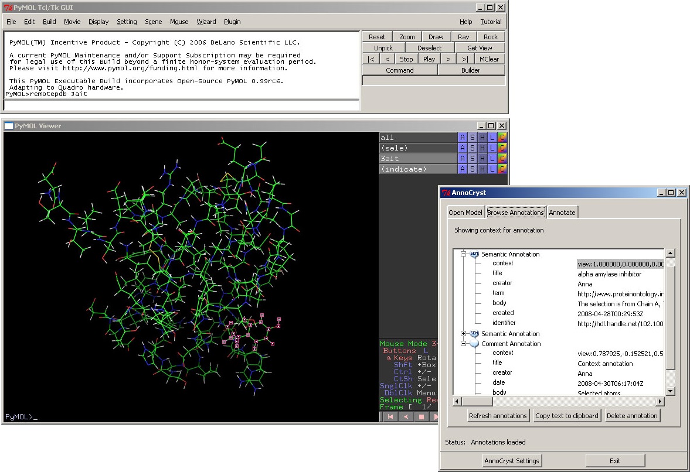Click Copy text to clipboard
690x472 pixels.
tap(567, 416)
